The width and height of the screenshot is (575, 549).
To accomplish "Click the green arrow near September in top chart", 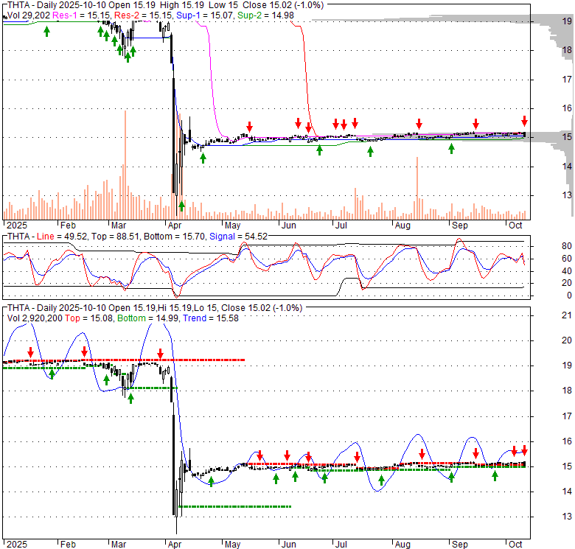I will tap(451, 149).
